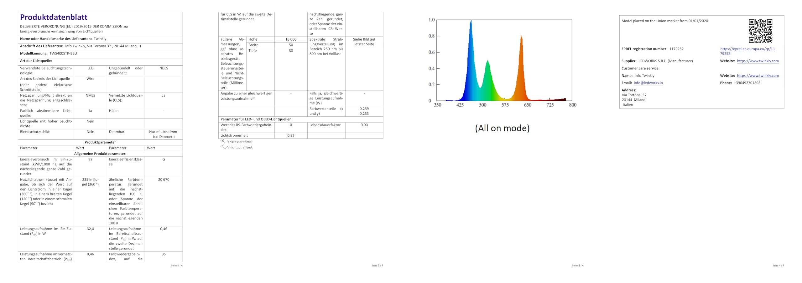Open the twinkly.com link beside Name: Info Twinkly
The height and width of the screenshot is (283, 802).
coord(758,76)
